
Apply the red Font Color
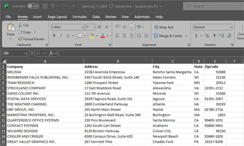tap(103, 36)
